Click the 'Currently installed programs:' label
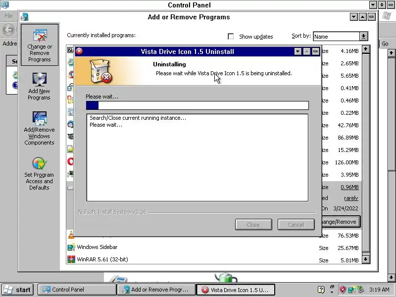Viewport: 396px width, 297px height. (101, 35)
